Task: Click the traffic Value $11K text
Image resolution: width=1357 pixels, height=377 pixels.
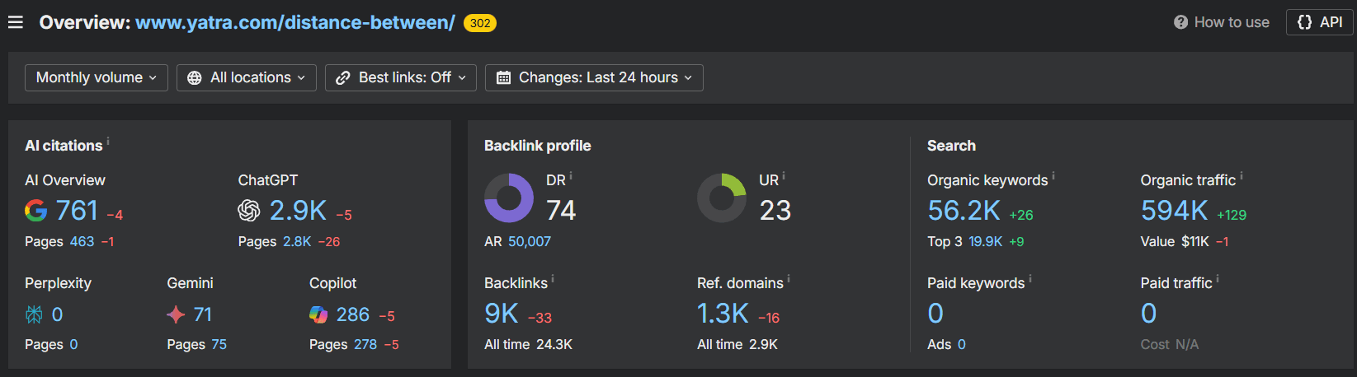Action: pyautogui.click(x=1175, y=241)
